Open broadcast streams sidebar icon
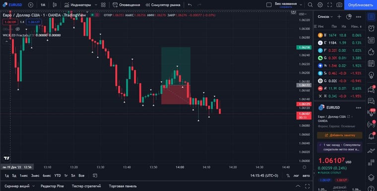The width and height of the screenshot is (377, 191). click(372, 124)
